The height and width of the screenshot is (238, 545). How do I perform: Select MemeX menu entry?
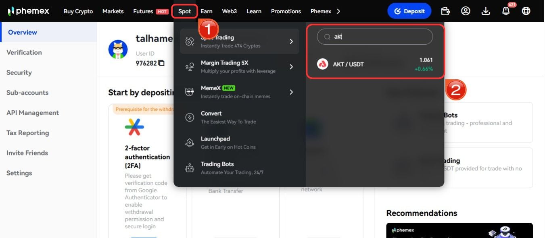coord(240,92)
